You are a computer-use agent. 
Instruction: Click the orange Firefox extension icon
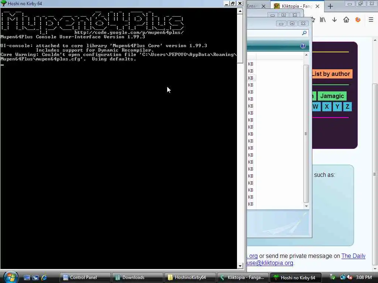pos(358,20)
